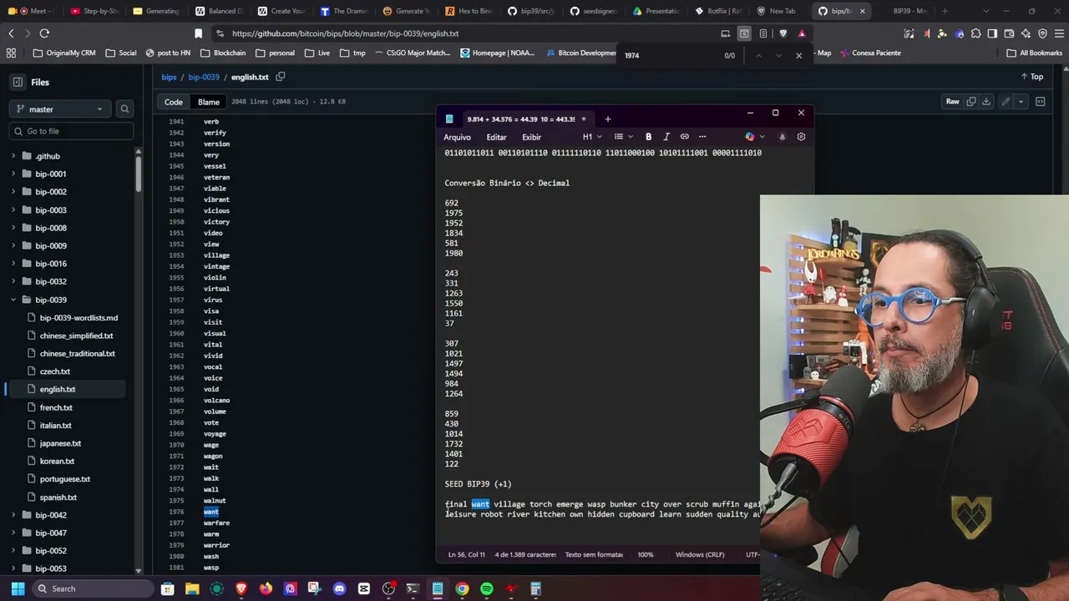Insert a link in Notepad
Screen dimensions: 1069x601
coord(685,137)
